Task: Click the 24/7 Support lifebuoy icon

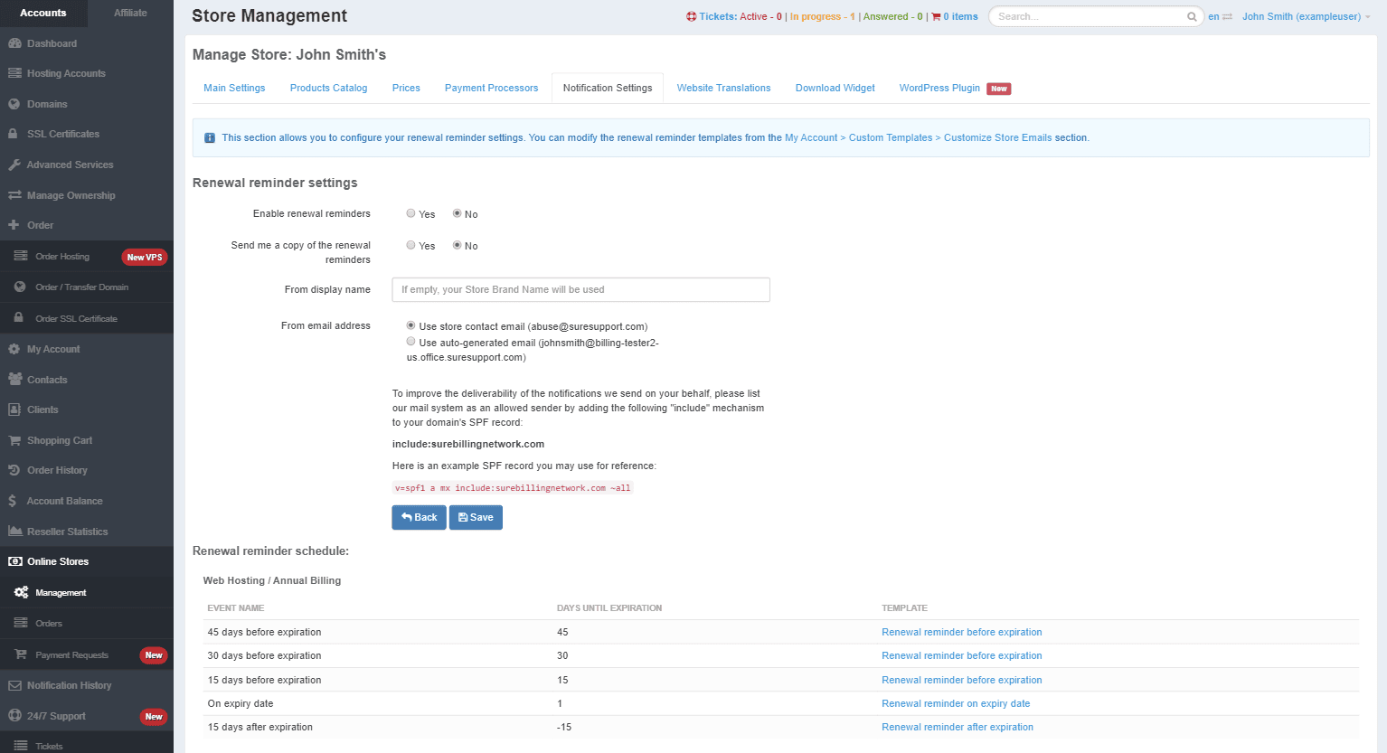Action: [x=14, y=716]
